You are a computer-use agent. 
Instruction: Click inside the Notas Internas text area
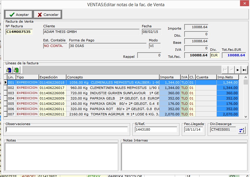point(184,156)
